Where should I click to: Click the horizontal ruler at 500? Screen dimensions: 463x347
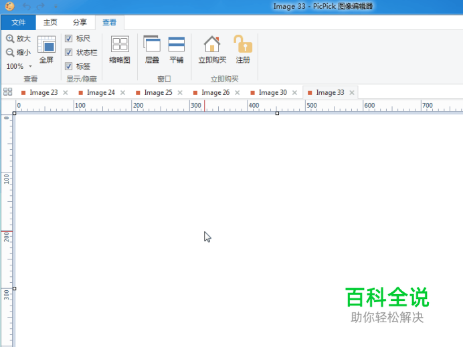click(312, 106)
